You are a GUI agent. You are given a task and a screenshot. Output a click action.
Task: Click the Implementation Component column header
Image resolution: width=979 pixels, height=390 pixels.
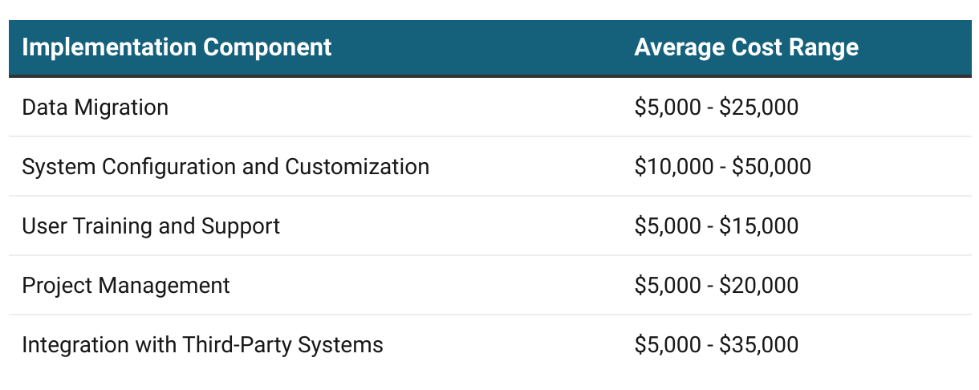click(177, 47)
